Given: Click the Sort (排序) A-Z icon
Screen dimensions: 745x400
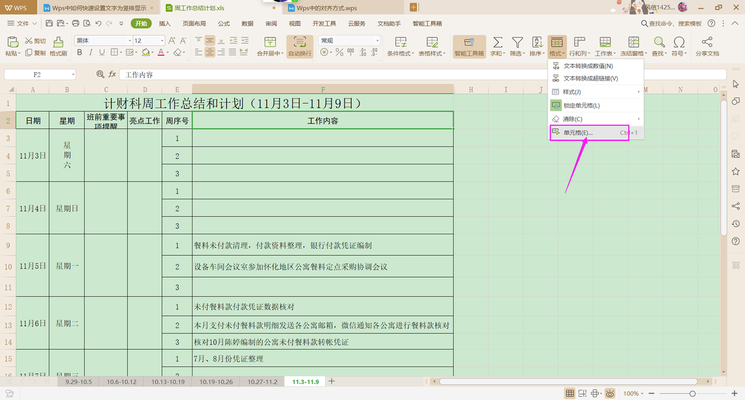Looking at the screenshot, I should [x=537, y=42].
